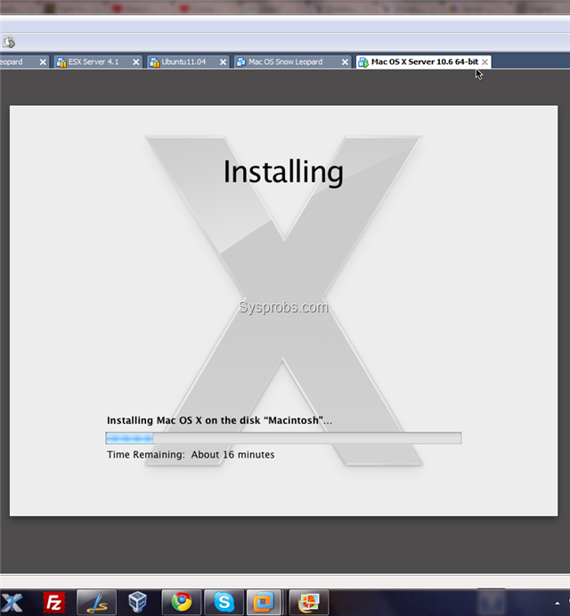Switch to the Mac OS Snow Leopard tab
570x616 pixels.
(x=292, y=62)
